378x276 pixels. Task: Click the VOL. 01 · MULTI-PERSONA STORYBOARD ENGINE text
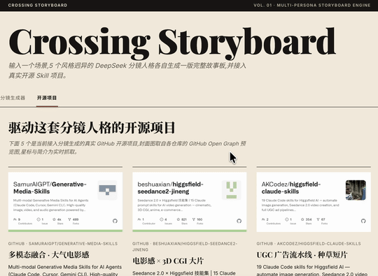312,6
